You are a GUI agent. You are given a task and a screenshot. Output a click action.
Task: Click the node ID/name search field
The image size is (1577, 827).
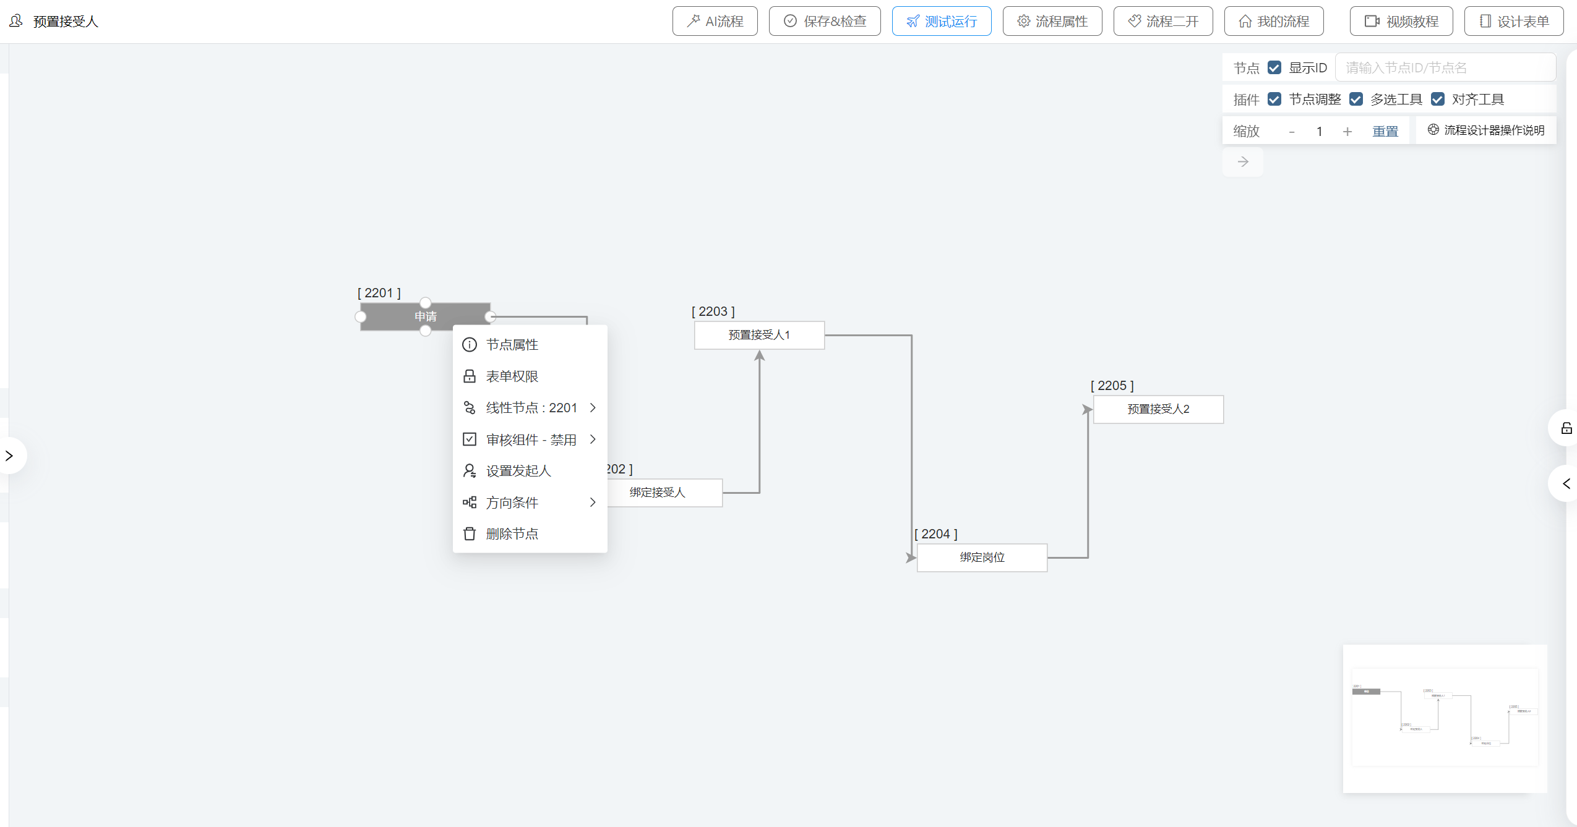(1445, 67)
